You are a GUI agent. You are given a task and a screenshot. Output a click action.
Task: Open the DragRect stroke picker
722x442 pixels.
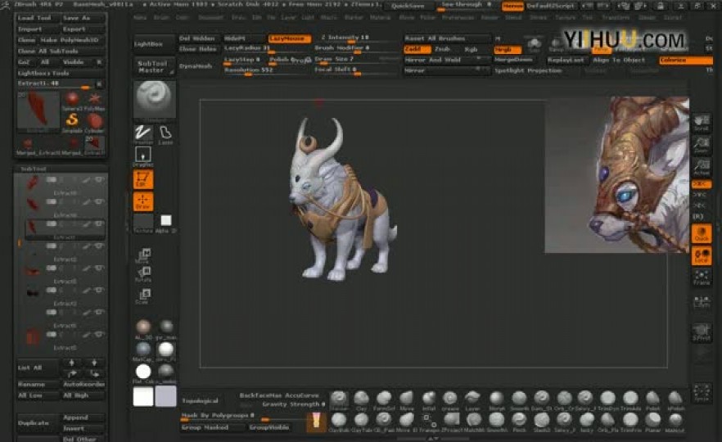click(x=142, y=157)
